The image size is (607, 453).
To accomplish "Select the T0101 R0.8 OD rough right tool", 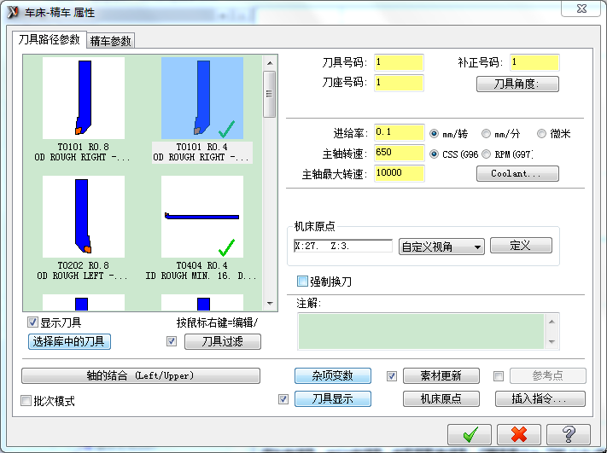I will (x=83, y=98).
